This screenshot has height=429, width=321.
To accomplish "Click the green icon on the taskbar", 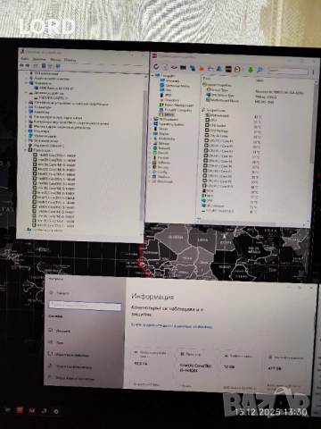I will pyautogui.click(x=8, y=410).
